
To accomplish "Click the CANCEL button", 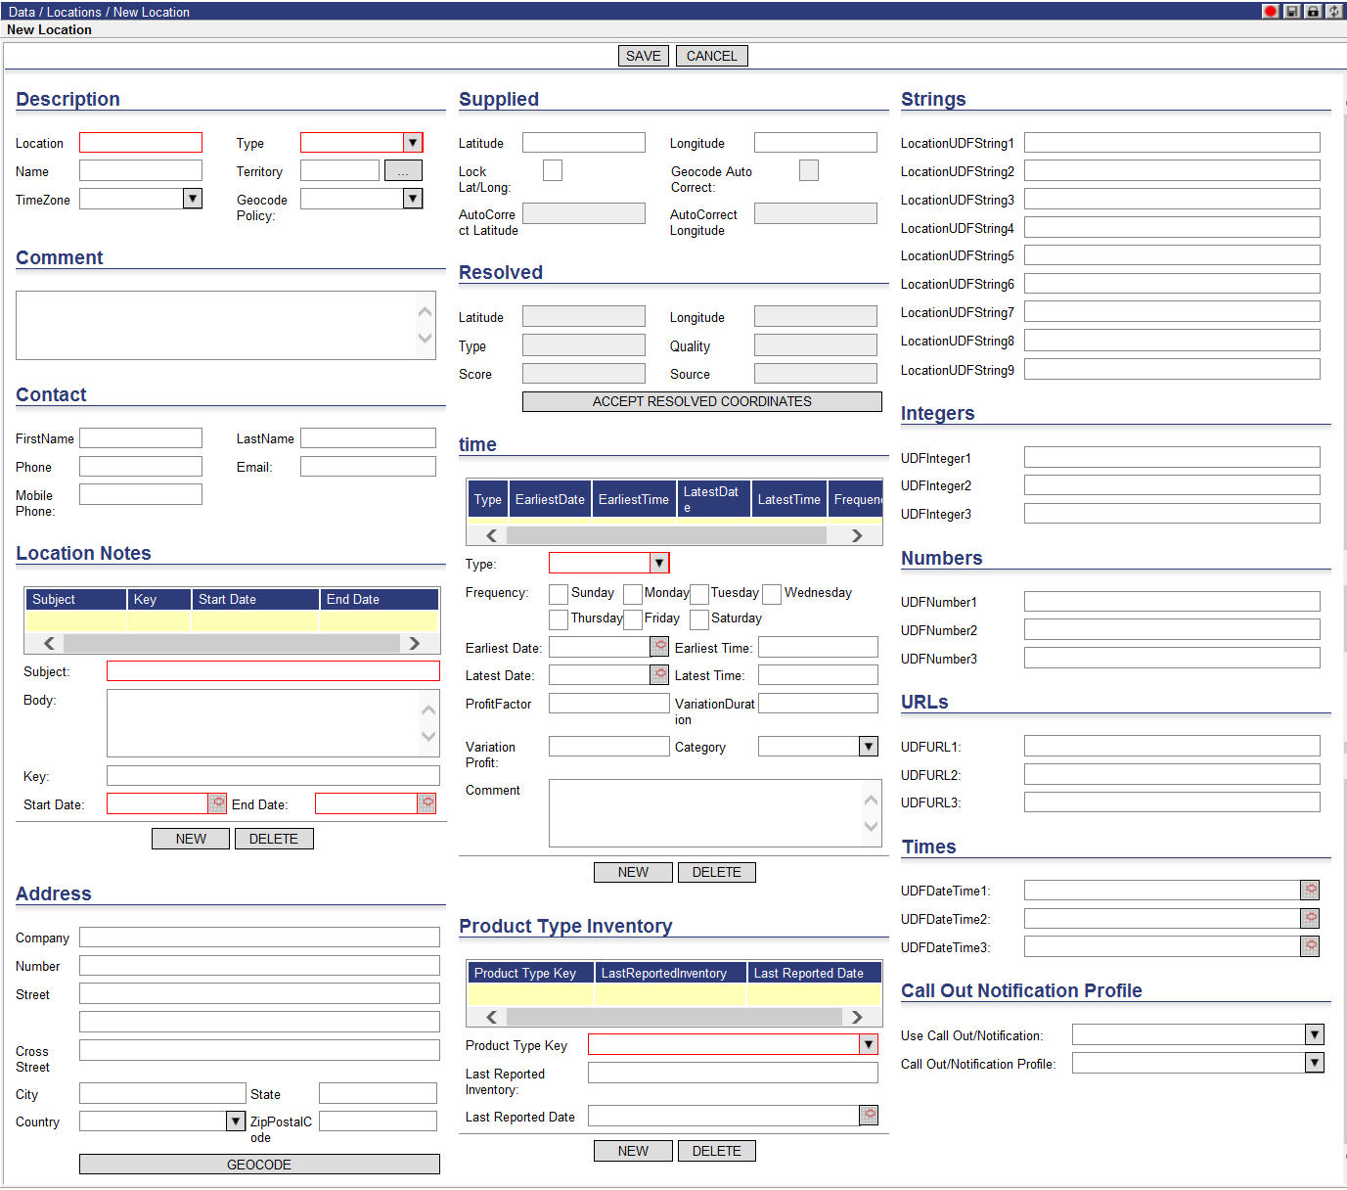I will [x=712, y=56].
